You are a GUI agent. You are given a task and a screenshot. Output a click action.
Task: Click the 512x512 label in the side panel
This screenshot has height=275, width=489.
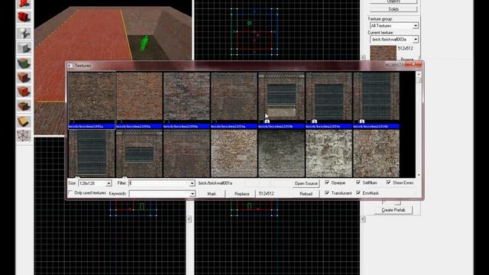pyautogui.click(x=405, y=48)
